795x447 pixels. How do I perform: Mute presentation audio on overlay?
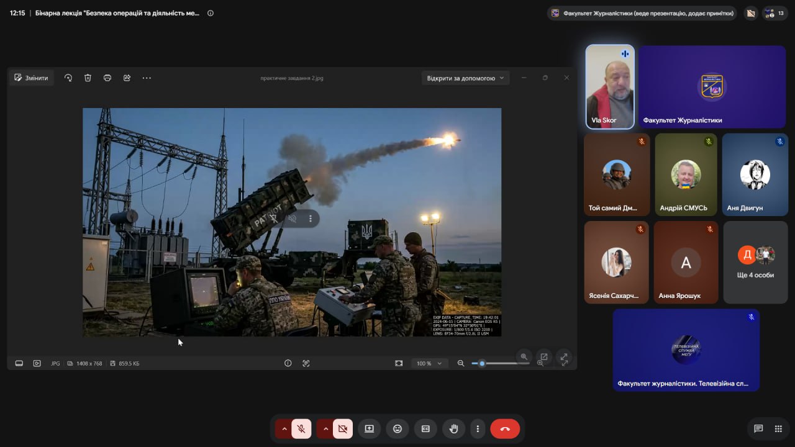(293, 219)
